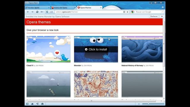
Task: Go forward with the forward arrow
Action: coord(32,12)
